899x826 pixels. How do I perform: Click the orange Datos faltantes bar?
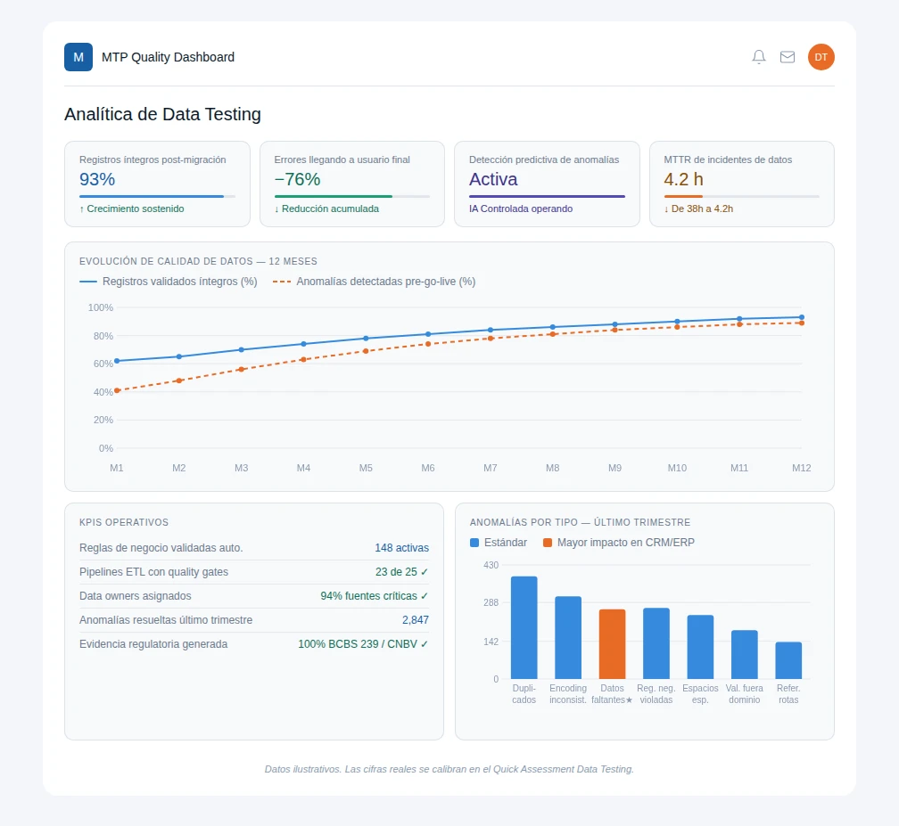coord(613,644)
